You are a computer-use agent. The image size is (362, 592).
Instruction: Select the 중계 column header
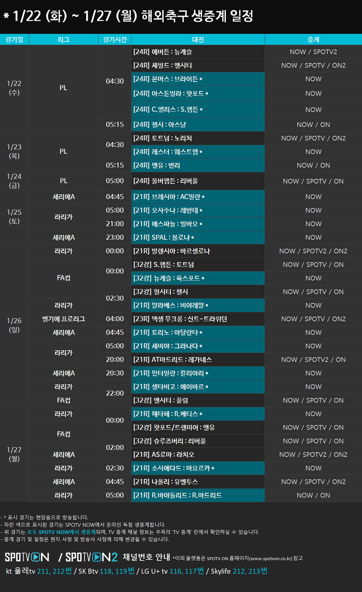(313, 40)
